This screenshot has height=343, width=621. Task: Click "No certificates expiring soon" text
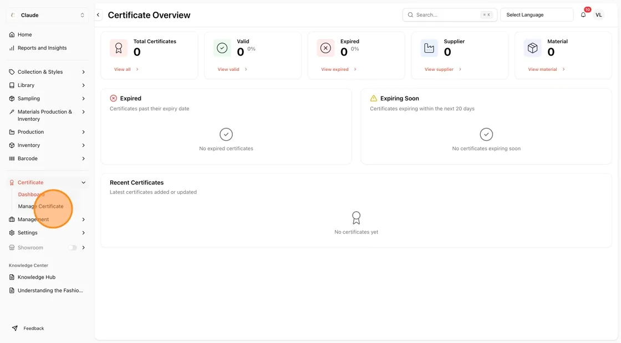click(486, 149)
